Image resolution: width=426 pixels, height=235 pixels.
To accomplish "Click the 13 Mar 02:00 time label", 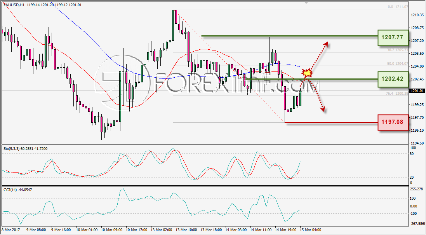I will click(x=162, y=230).
